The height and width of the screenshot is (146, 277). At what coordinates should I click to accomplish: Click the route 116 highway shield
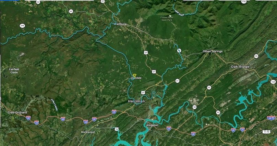(x=244, y=2)
